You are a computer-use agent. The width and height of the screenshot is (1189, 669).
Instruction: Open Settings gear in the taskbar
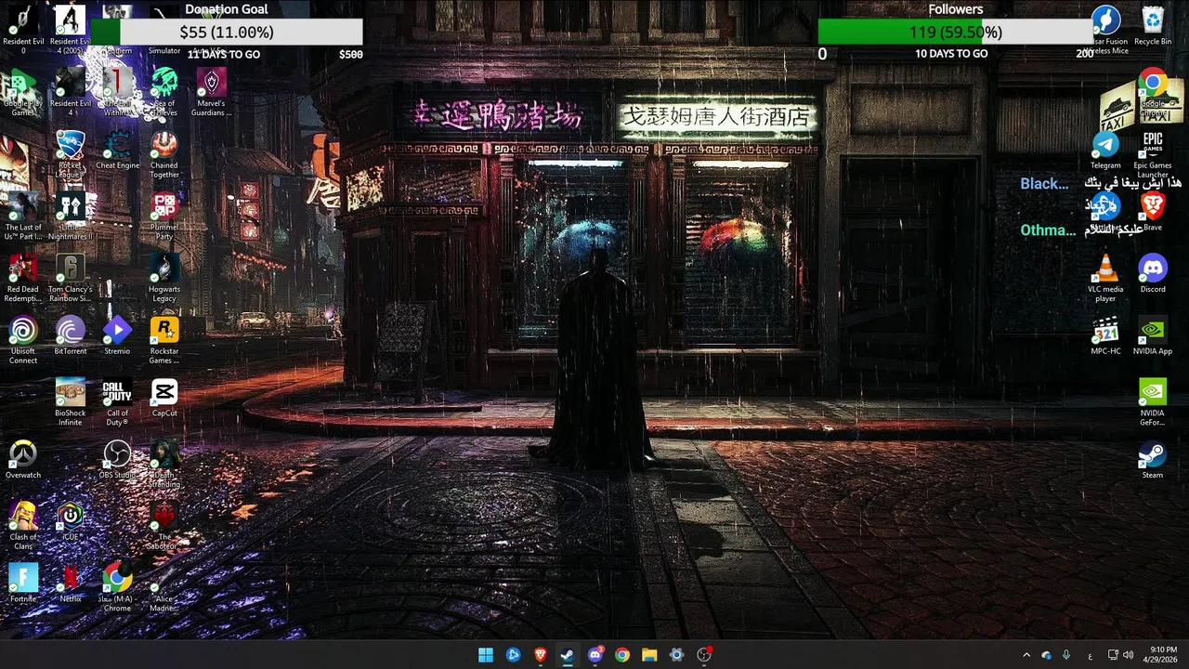676,655
